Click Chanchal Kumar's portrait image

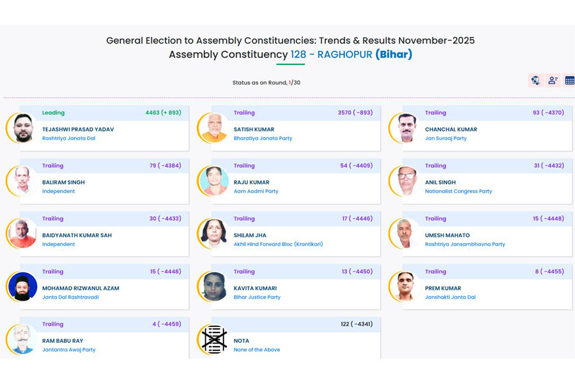coord(406,128)
